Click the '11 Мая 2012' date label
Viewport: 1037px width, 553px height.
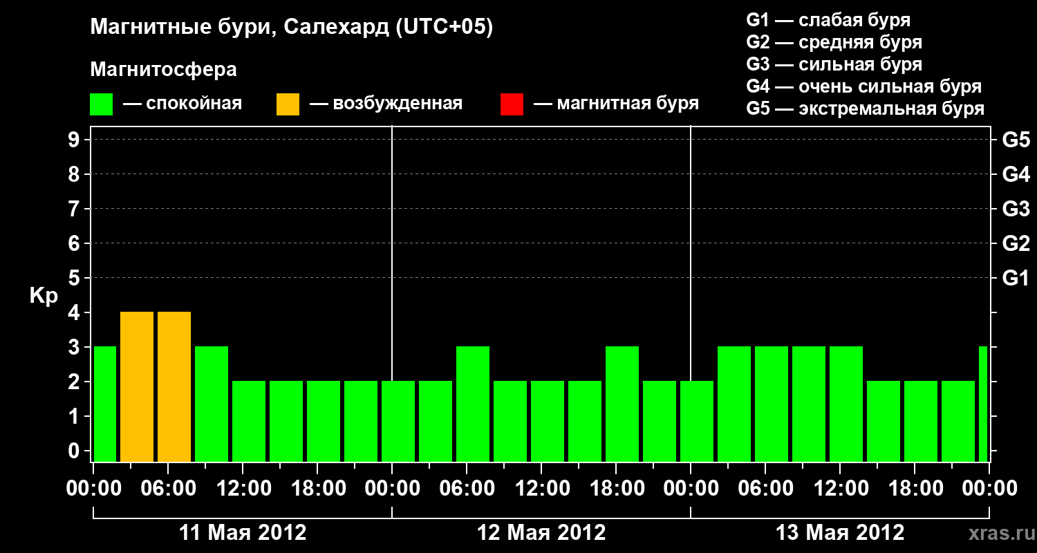click(243, 533)
